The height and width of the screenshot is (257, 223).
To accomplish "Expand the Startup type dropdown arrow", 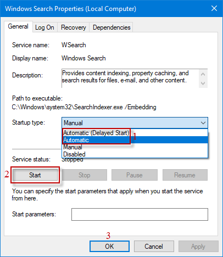I will (x=203, y=123).
